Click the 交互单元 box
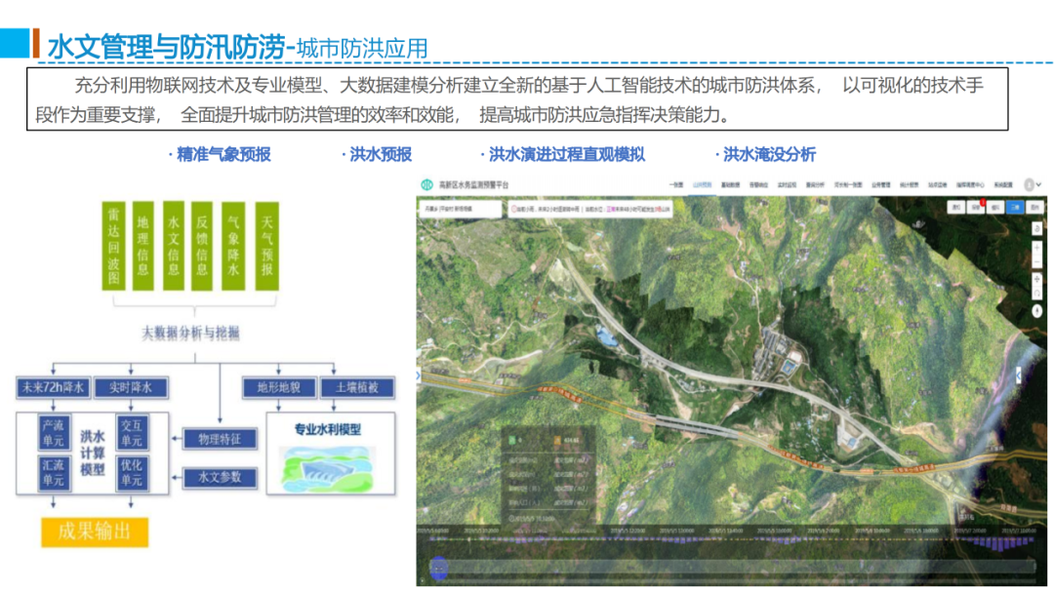1054x593 pixels. [x=132, y=433]
